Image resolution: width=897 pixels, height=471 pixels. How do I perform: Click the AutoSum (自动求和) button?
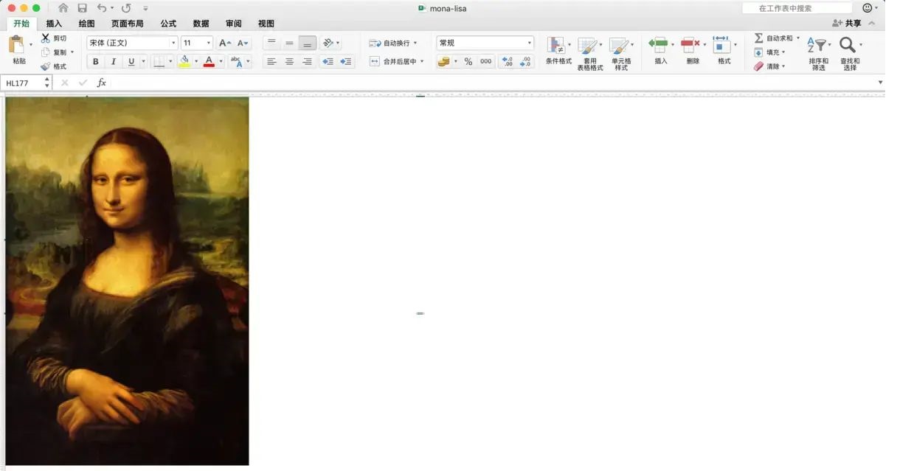pyautogui.click(x=772, y=38)
